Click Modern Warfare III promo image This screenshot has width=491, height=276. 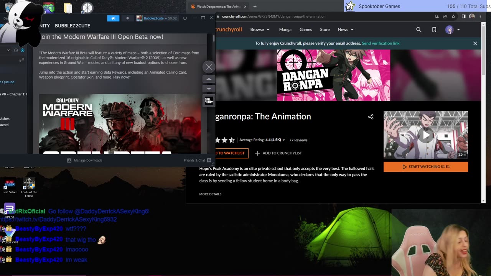120,124
